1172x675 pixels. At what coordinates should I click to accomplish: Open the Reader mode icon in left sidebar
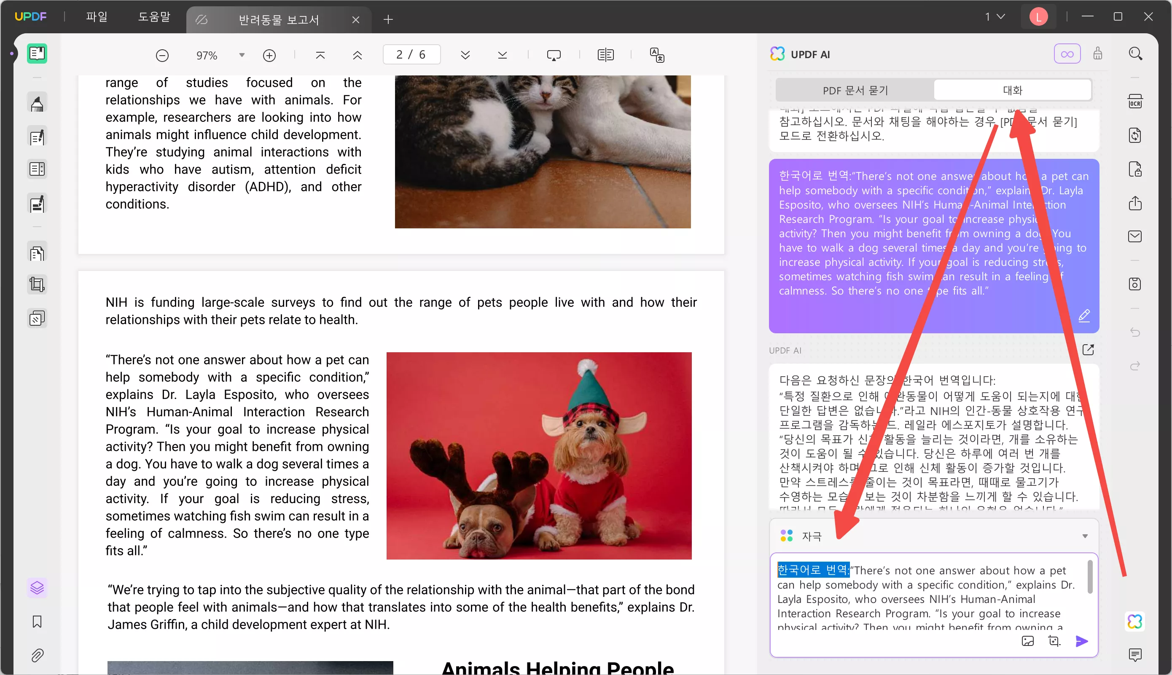point(37,54)
